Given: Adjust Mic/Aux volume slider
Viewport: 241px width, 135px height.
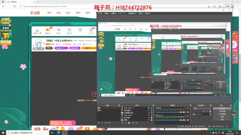Looking at the screenshot, I should (169, 120).
